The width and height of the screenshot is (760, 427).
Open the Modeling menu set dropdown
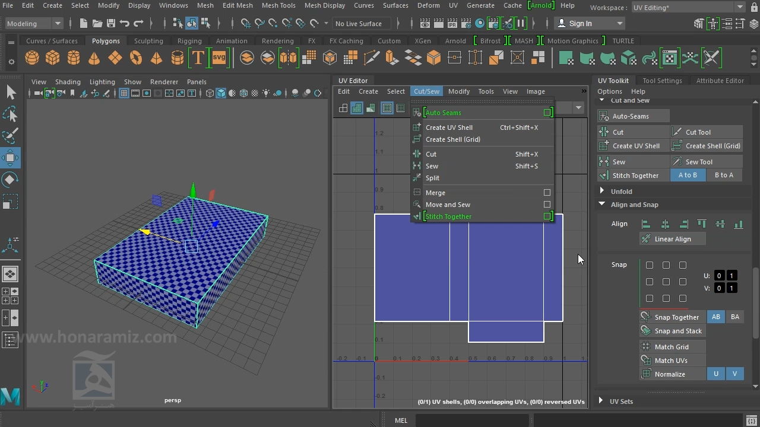(33, 24)
